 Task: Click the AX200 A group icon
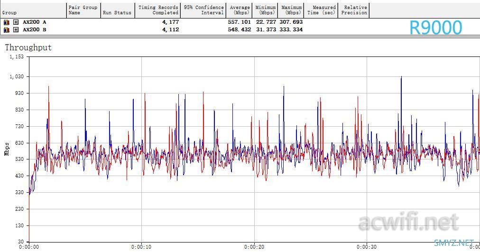coord(7,22)
